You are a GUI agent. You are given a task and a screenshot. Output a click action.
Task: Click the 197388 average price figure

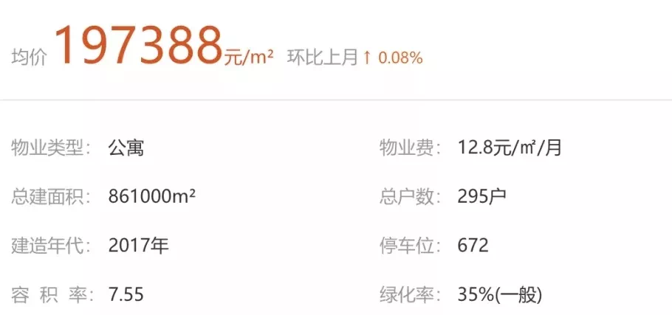point(138,45)
